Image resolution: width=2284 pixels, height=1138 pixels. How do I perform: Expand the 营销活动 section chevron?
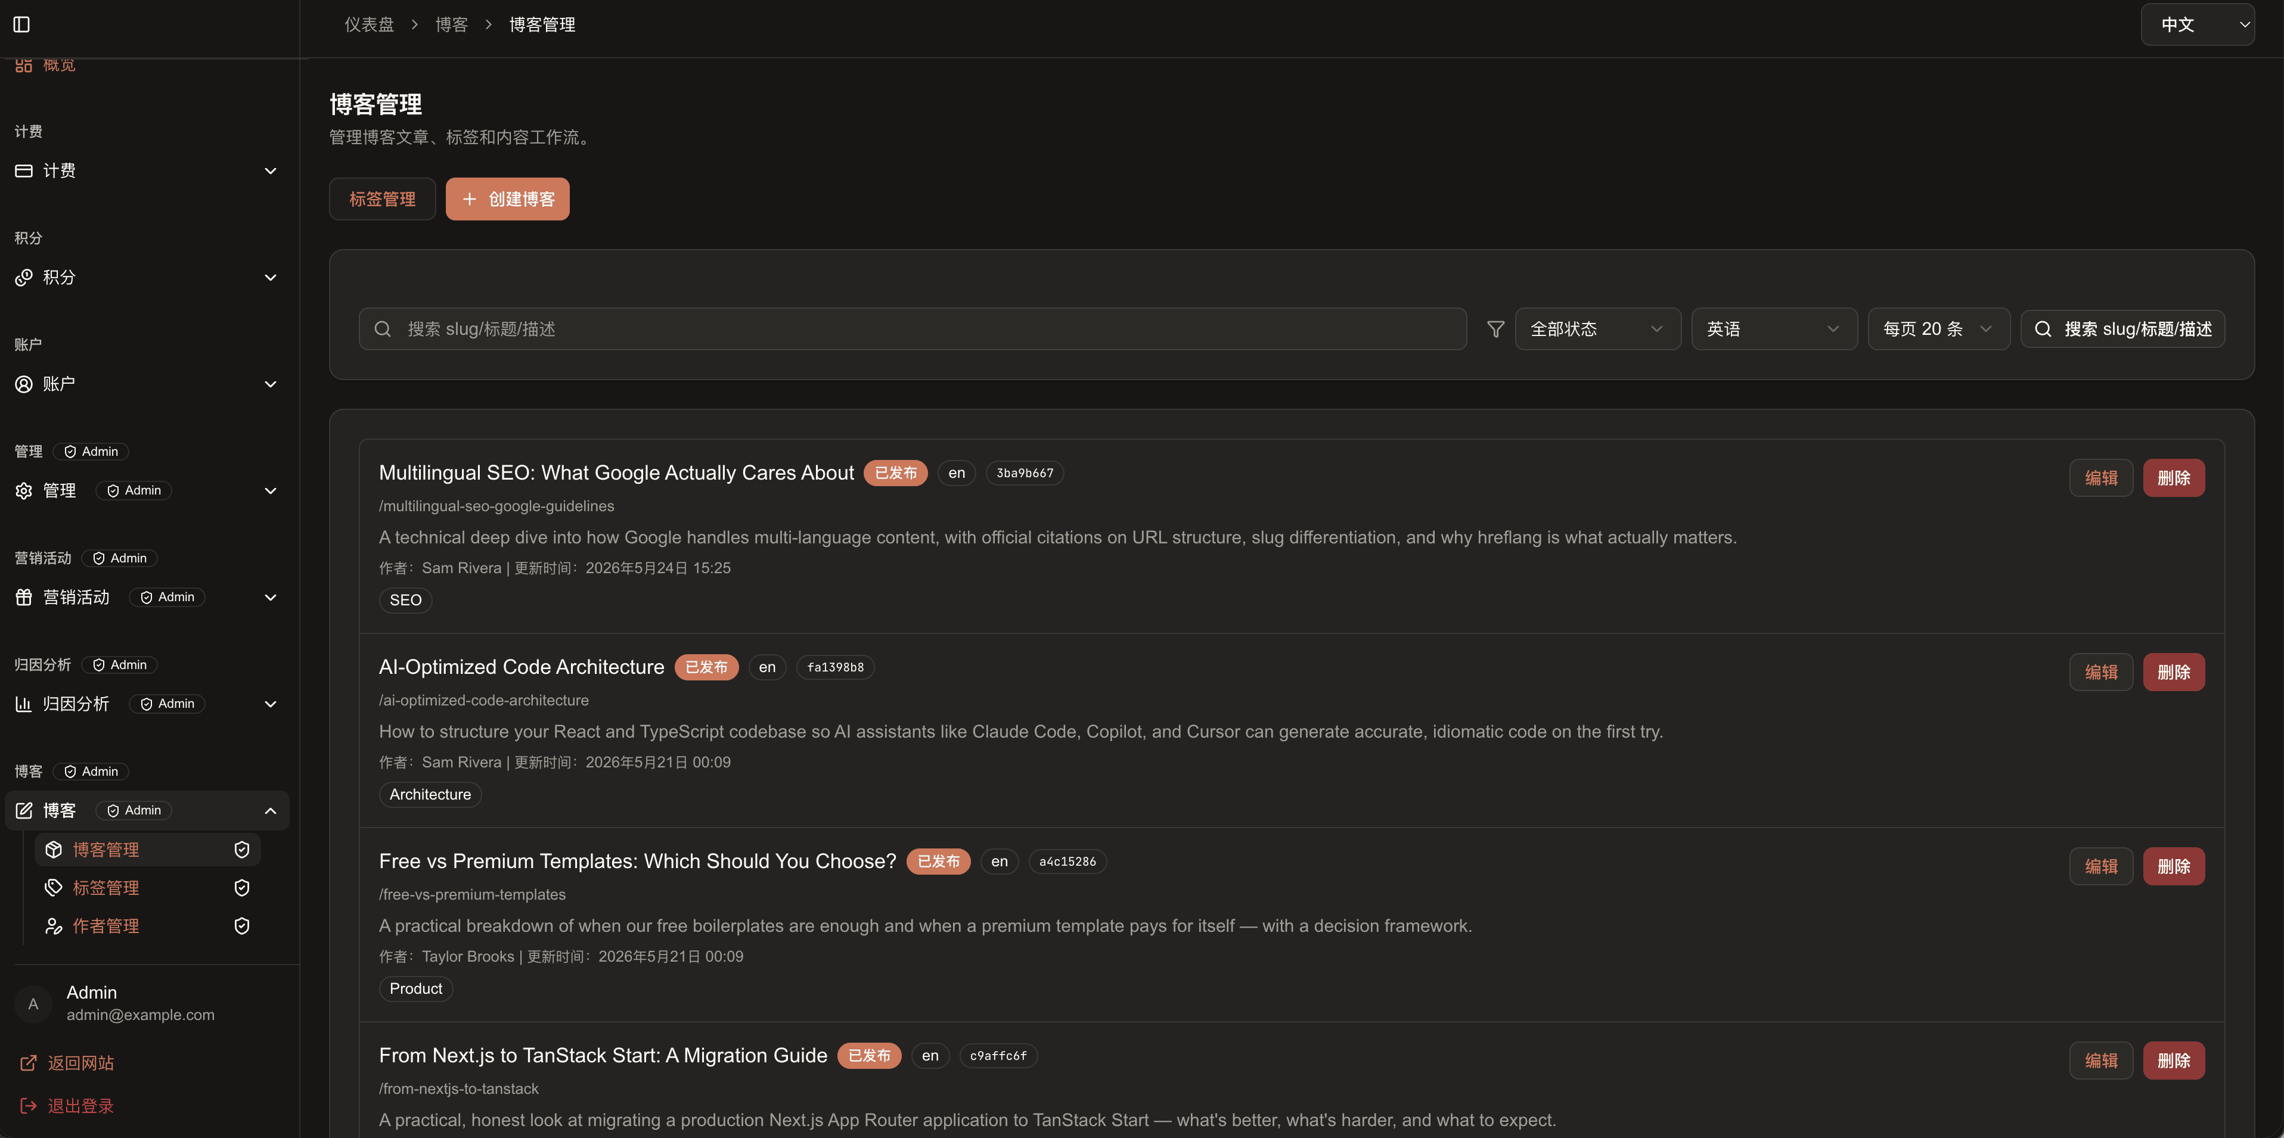tap(271, 598)
